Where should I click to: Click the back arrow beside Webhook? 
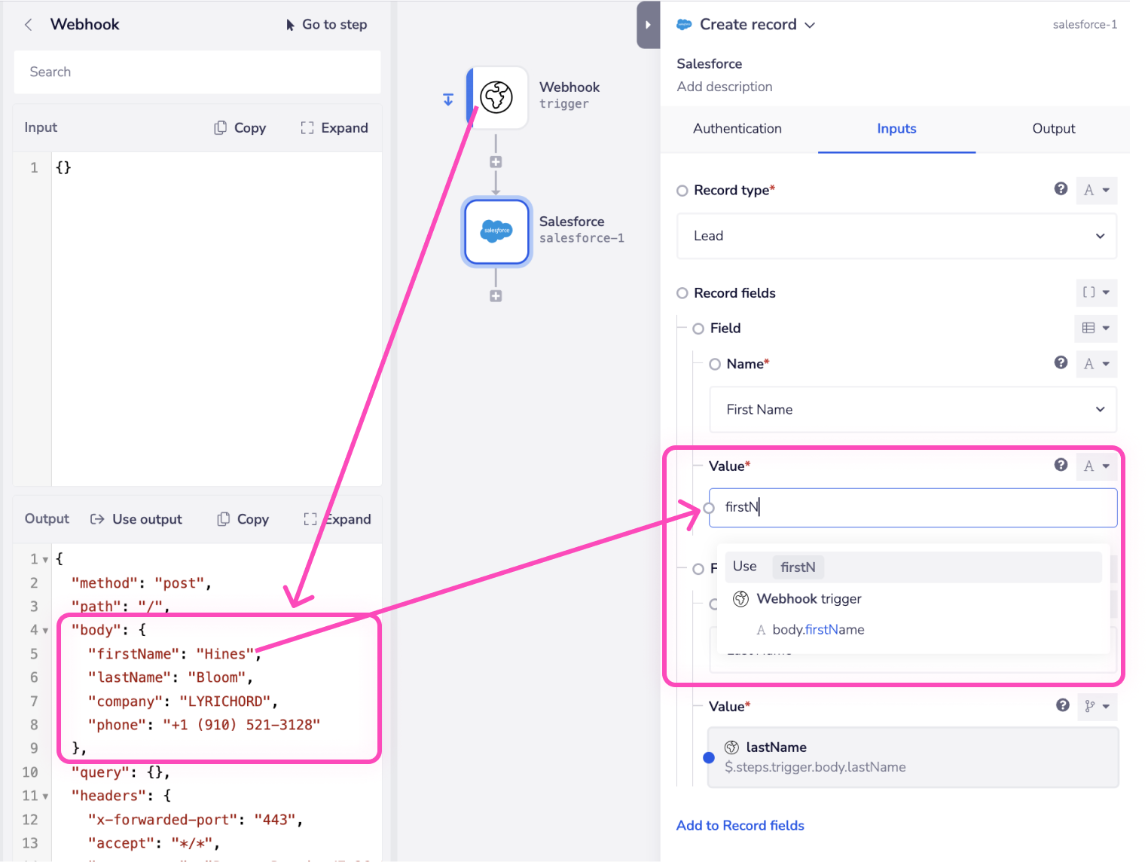coord(29,25)
